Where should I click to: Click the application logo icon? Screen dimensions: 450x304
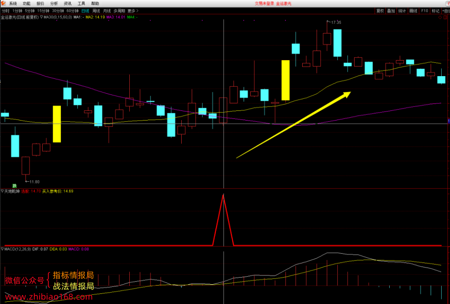point(3,3)
